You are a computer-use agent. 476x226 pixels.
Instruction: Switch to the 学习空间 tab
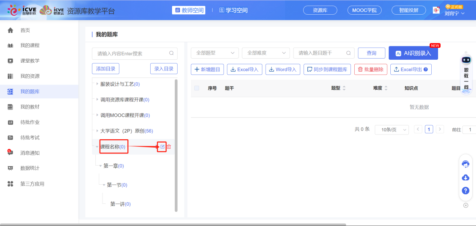pos(233,10)
